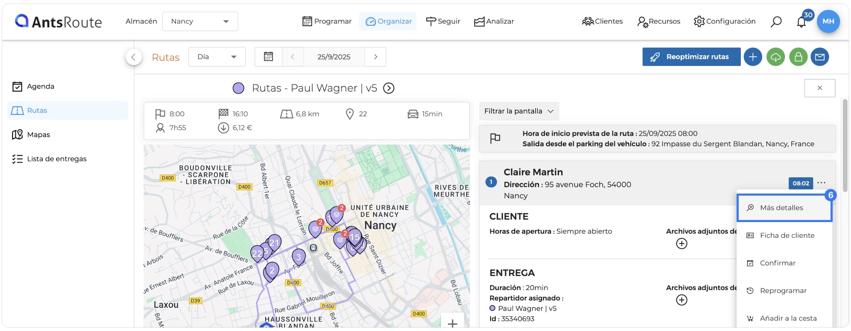Viewport: 851px width, 331px height.
Task: Open the Día view dropdown
Action: (217, 57)
